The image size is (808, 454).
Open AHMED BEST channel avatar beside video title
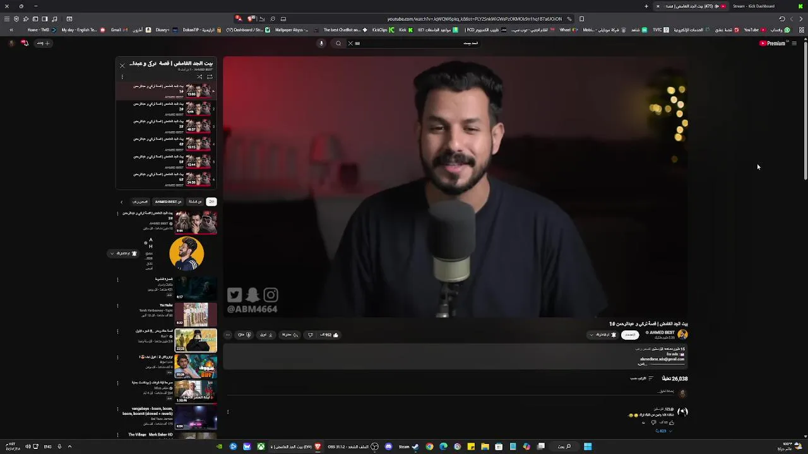[x=682, y=335]
